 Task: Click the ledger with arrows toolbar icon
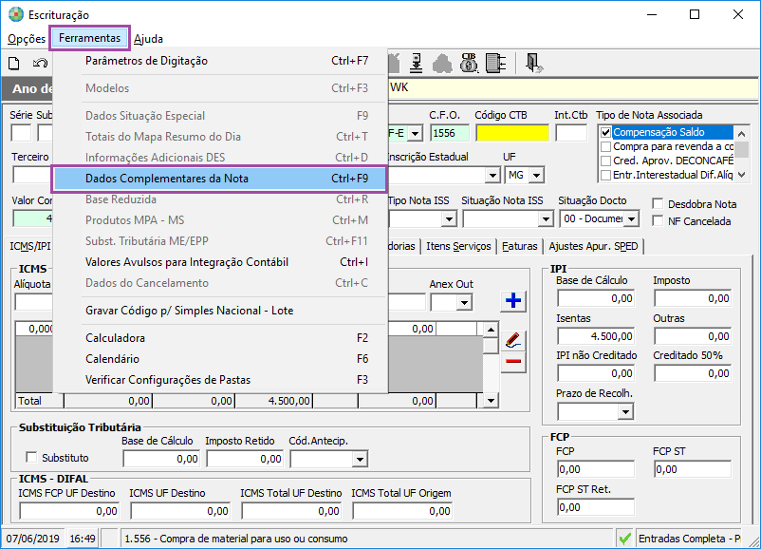tap(495, 63)
